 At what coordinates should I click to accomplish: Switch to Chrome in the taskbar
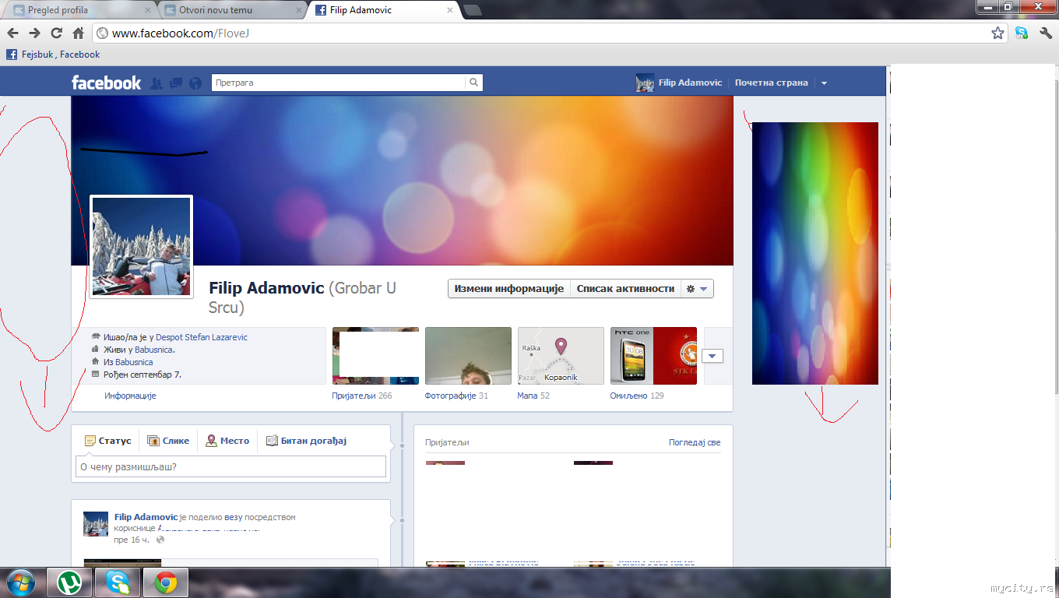click(x=165, y=582)
